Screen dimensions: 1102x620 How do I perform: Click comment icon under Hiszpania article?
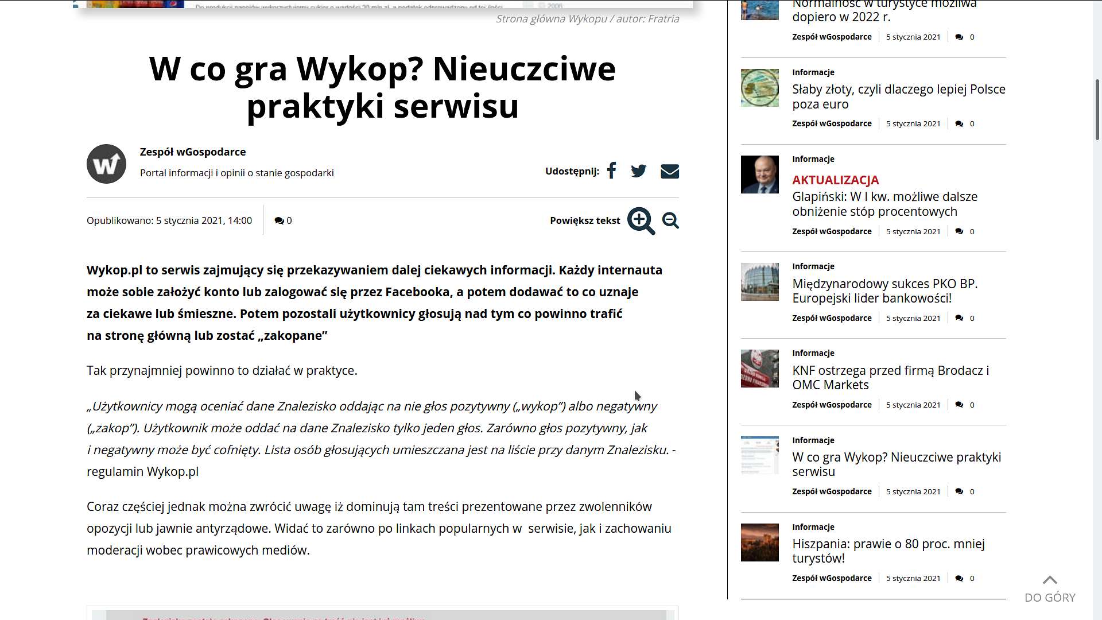click(x=959, y=579)
